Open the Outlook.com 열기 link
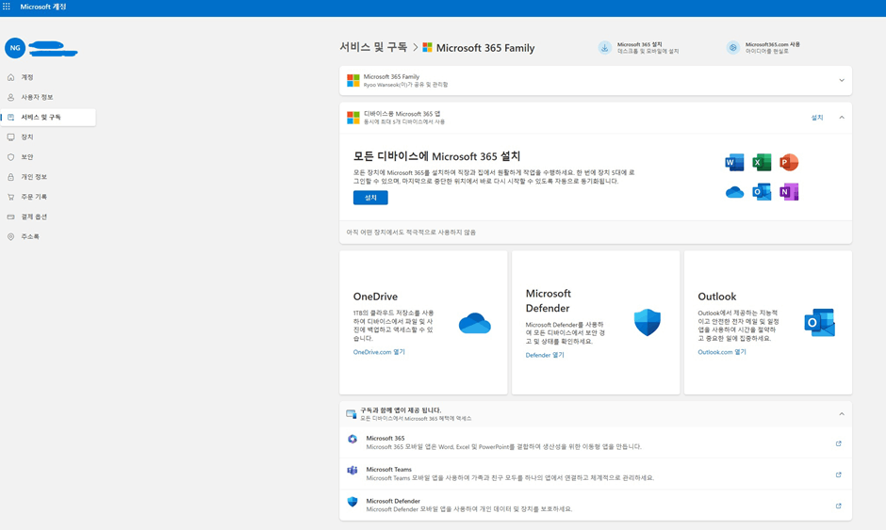Viewport: 886px width, 530px height. click(722, 352)
